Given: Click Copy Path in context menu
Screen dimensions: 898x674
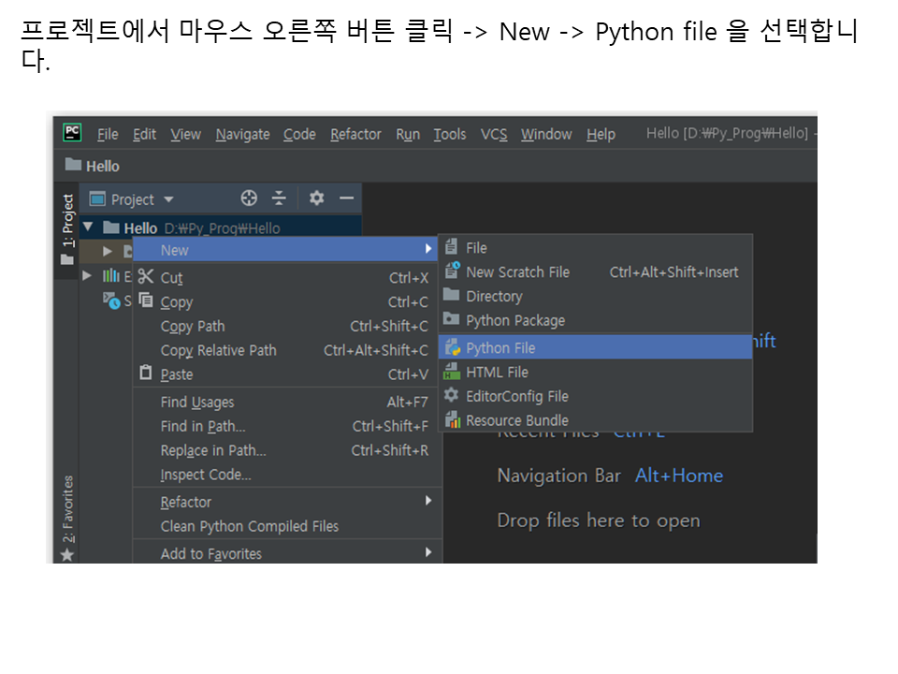Looking at the screenshot, I should pos(193,327).
